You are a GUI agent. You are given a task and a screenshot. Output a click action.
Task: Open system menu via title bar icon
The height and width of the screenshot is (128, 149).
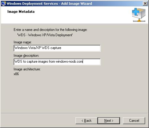pos(3,4)
